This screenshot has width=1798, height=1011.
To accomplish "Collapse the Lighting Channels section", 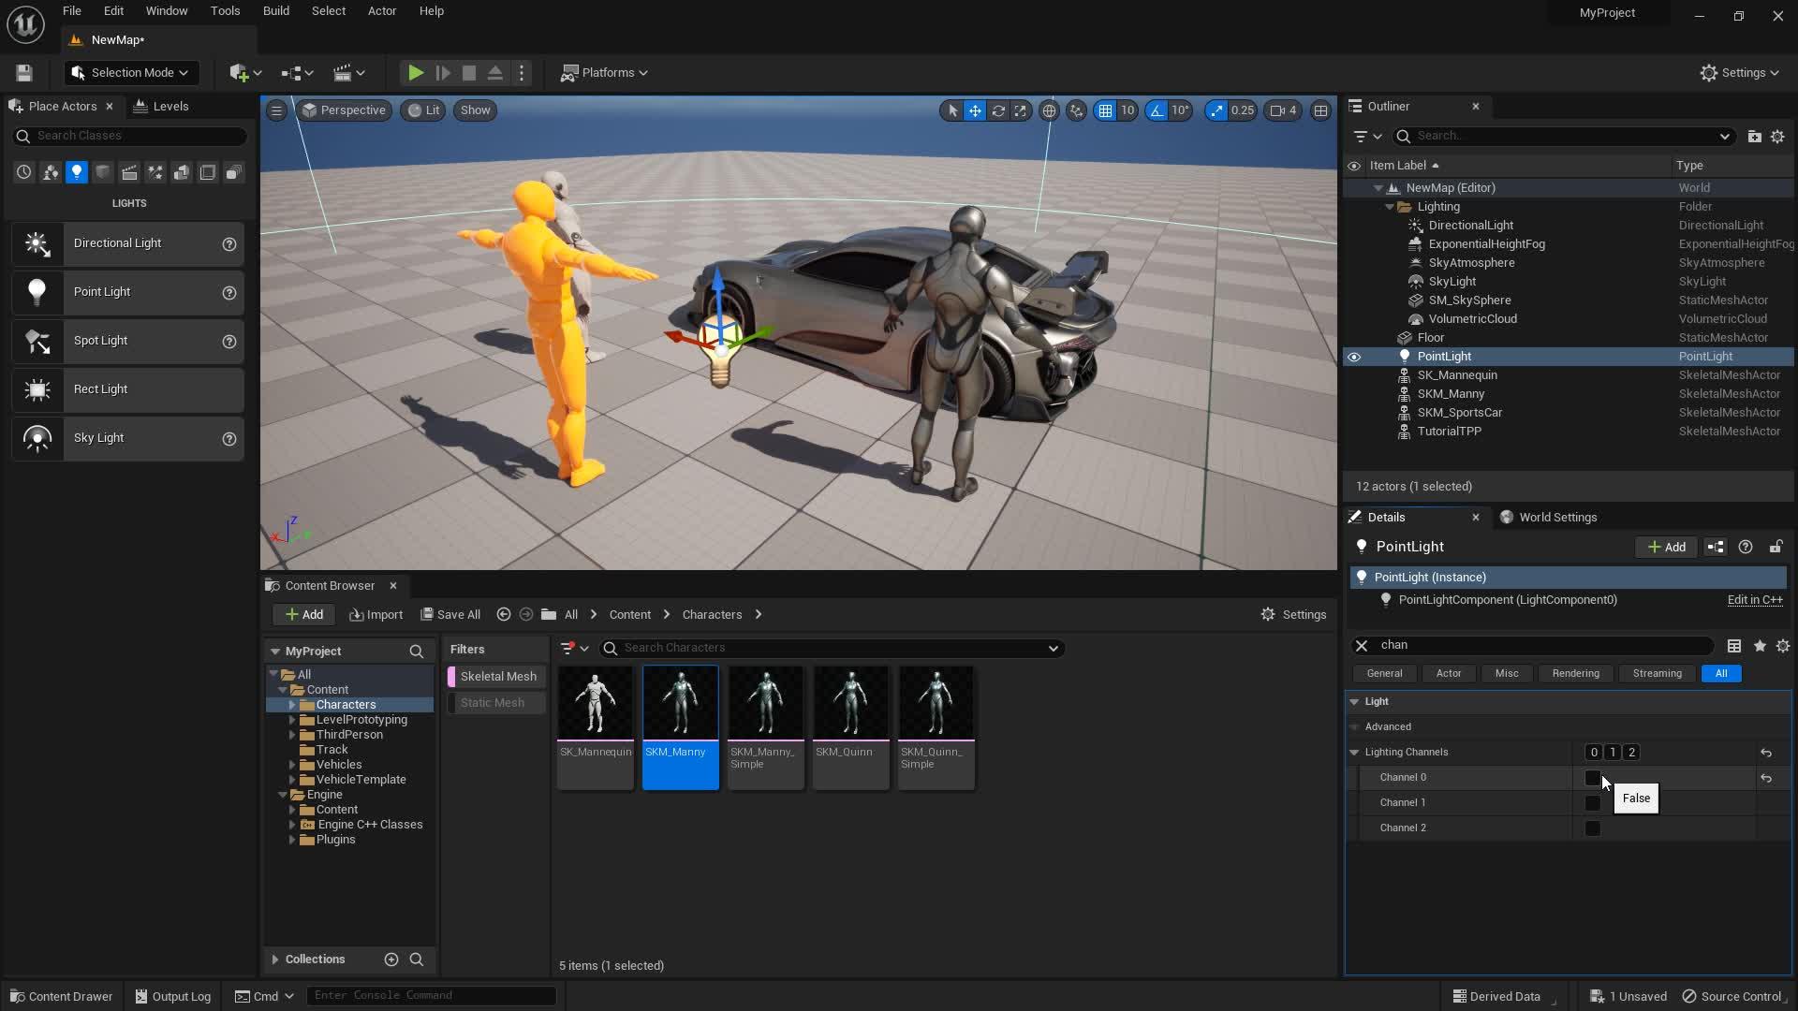I will tap(1354, 753).
